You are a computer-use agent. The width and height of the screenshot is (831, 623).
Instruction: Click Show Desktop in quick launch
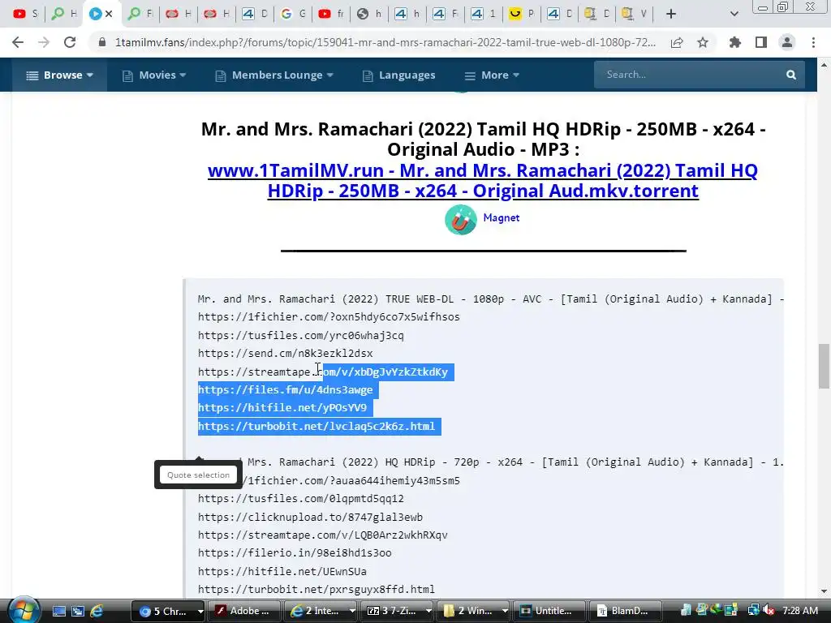[x=58, y=612]
